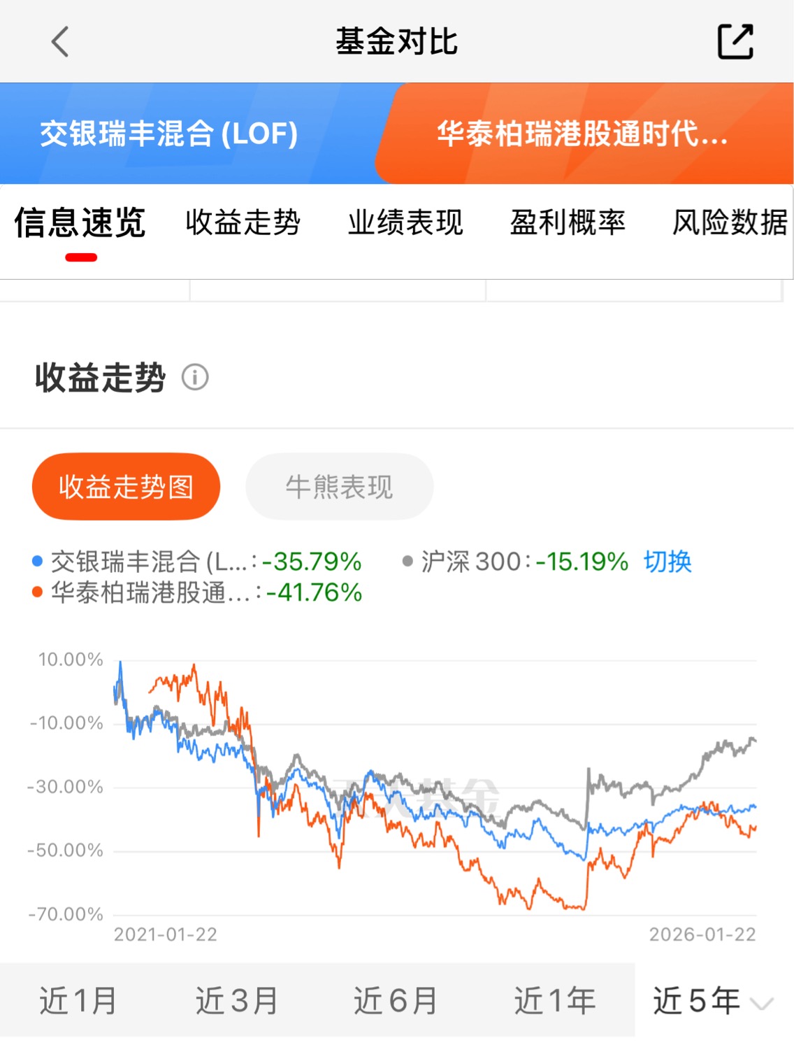Toggle to 牛熊表现 view
Viewport: 794px width, 1052px height.
tap(339, 487)
